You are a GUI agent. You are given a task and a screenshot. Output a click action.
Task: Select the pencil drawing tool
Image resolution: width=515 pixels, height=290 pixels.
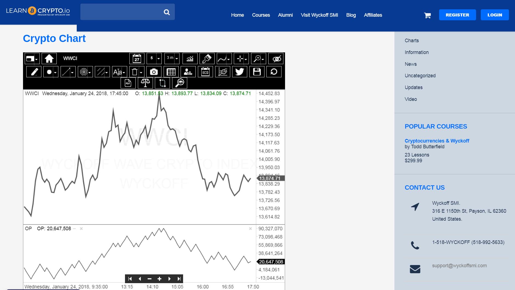(34, 72)
